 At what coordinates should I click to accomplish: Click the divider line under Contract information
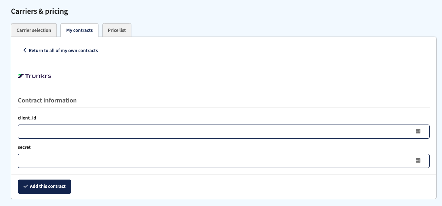pyautogui.click(x=224, y=108)
